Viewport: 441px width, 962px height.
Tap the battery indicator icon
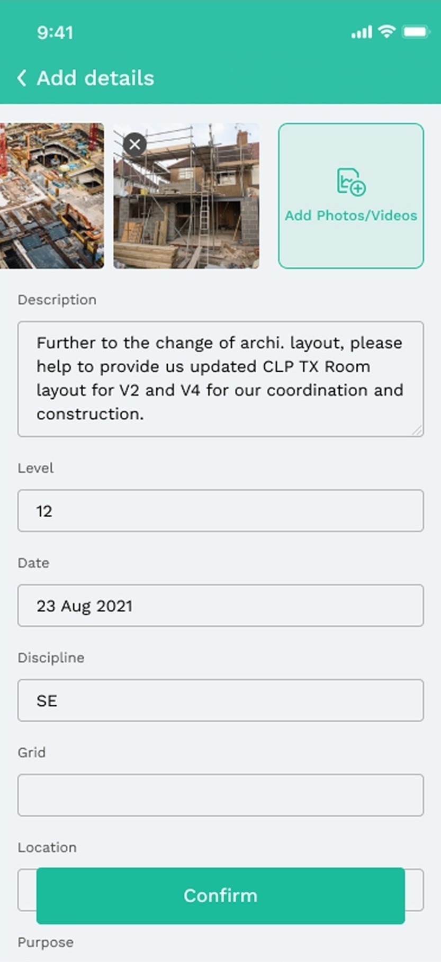(416, 32)
